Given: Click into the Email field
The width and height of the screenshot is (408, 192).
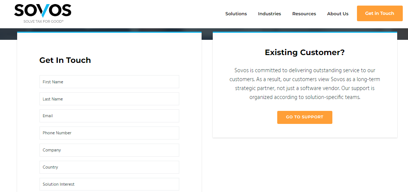Looking at the screenshot, I should click(x=109, y=116).
